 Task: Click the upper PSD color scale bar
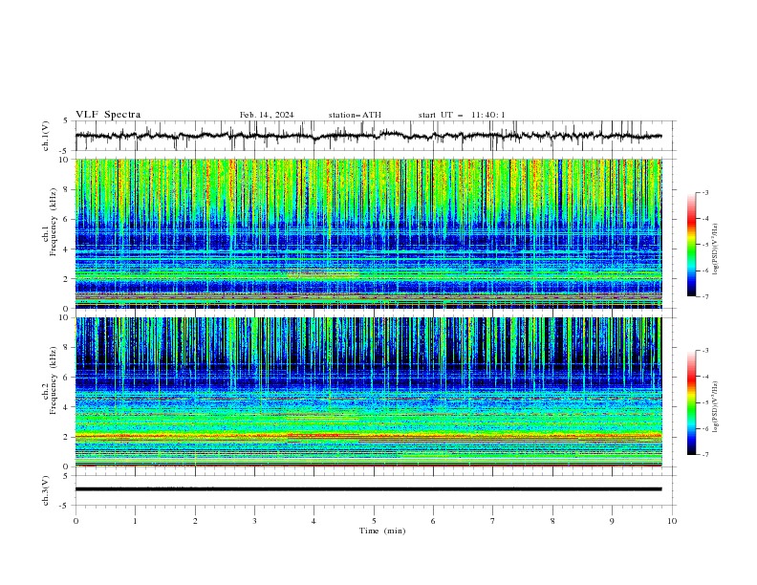(x=692, y=245)
